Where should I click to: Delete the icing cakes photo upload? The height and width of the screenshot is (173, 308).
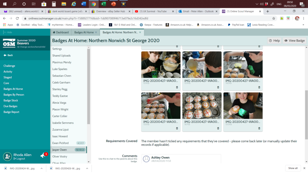(x=177, y=128)
